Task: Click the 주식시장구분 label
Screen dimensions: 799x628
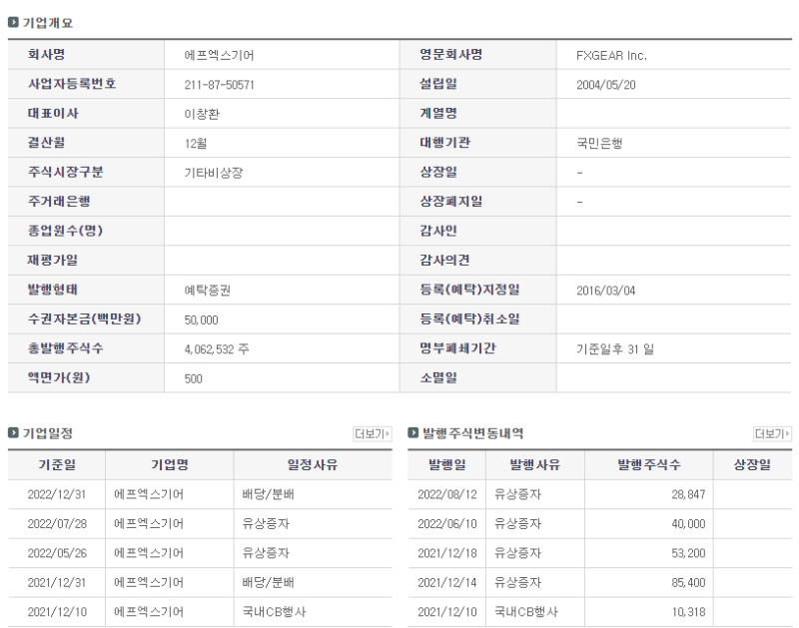Action: click(x=65, y=172)
